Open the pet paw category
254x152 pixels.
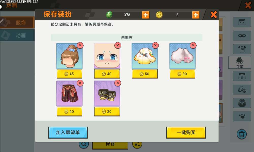pyautogui.click(x=242, y=116)
